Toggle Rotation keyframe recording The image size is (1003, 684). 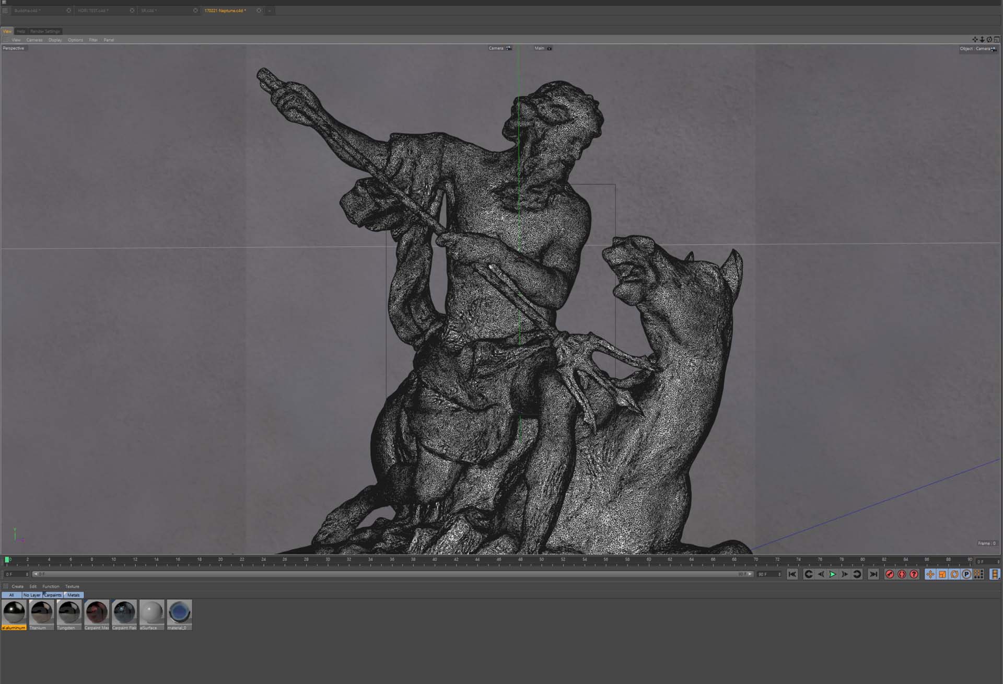[x=954, y=574]
